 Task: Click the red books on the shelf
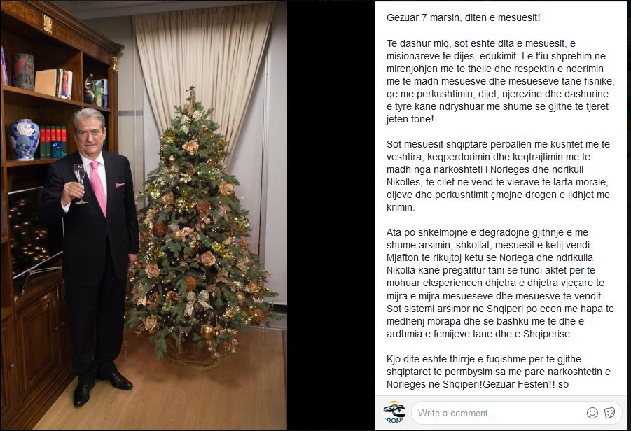tap(53, 141)
